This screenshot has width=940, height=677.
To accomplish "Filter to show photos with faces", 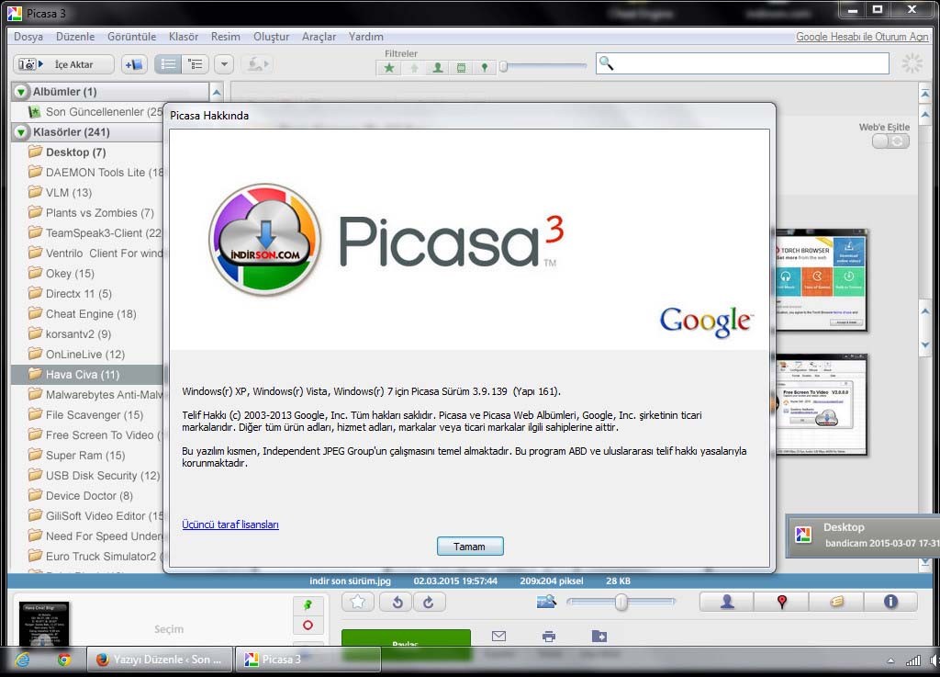I will (438, 68).
